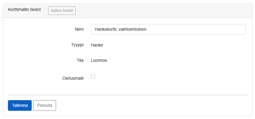255x119 pixels.
Task: Click the Tila label
Action: coord(80,61)
